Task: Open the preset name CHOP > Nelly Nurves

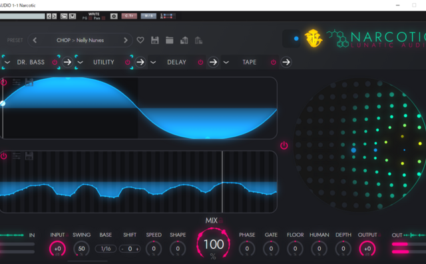Action: [80, 40]
